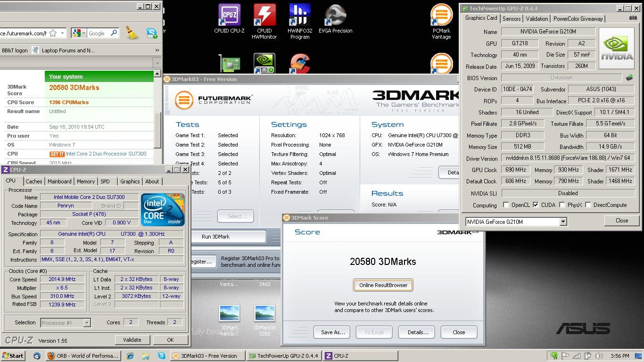
Task: Open the 3DMark06 3282 desktop thumbnail icon
Action: tap(264, 321)
